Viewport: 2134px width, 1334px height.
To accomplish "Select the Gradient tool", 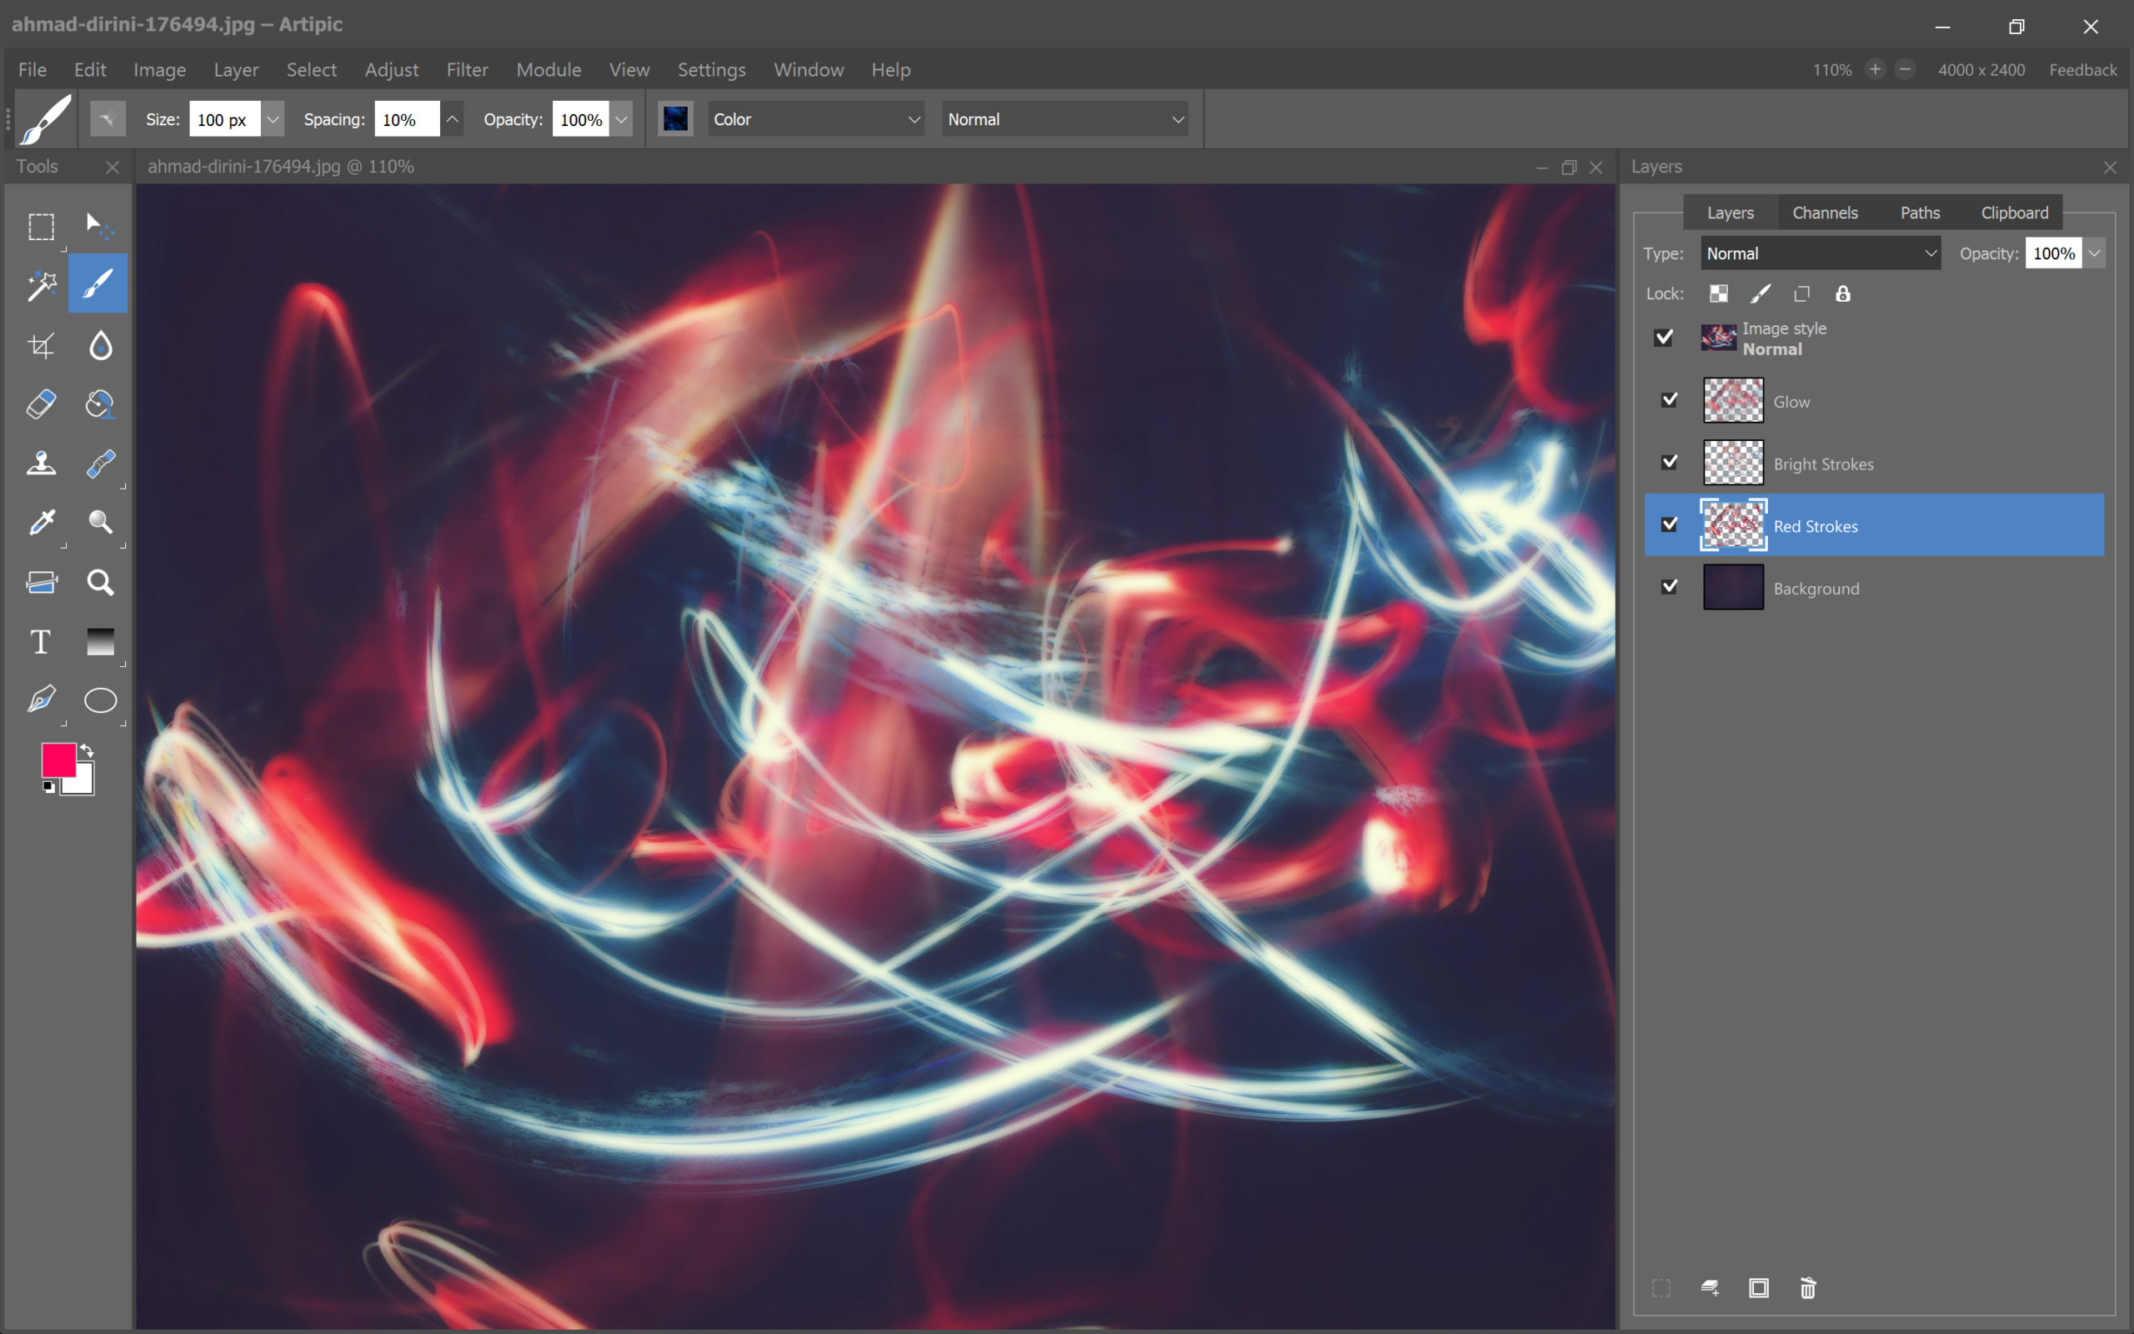I will coord(101,641).
